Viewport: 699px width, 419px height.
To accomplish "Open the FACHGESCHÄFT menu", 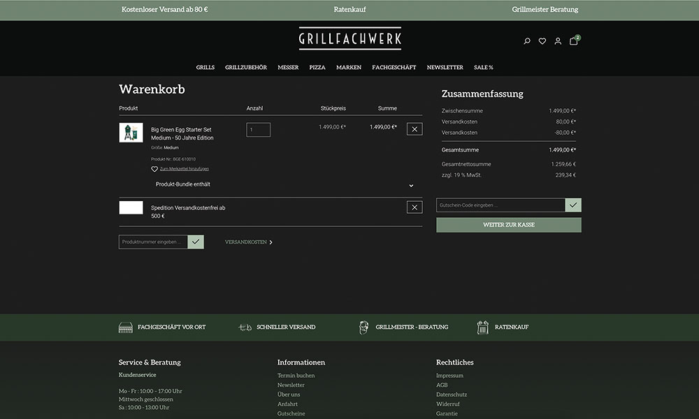I will [394, 67].
